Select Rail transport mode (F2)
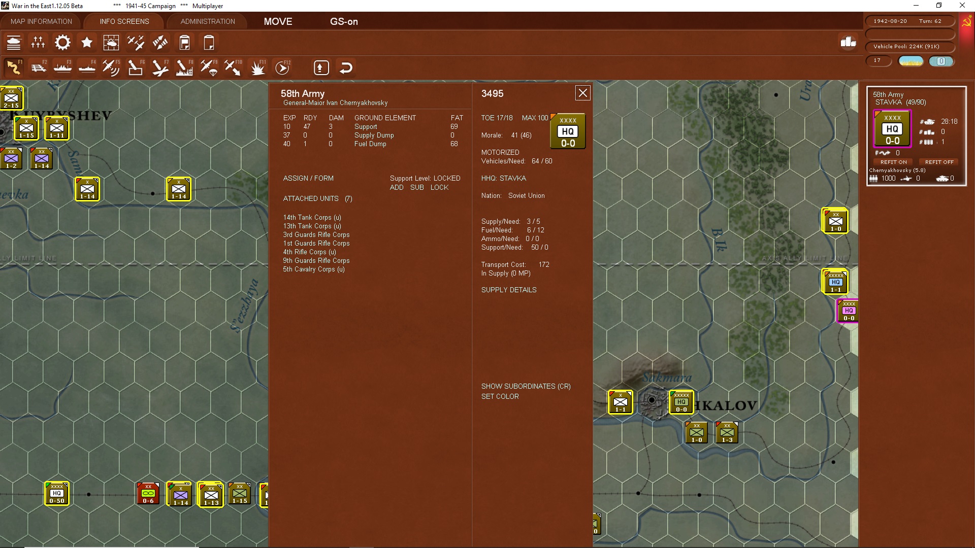Image resolution: width=975 pixels, height=548 pixels. pyautogui.click(x=38, y=67)
